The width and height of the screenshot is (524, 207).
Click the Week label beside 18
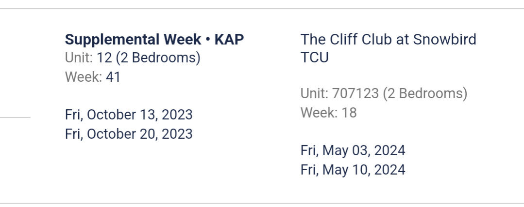(319, 113)
